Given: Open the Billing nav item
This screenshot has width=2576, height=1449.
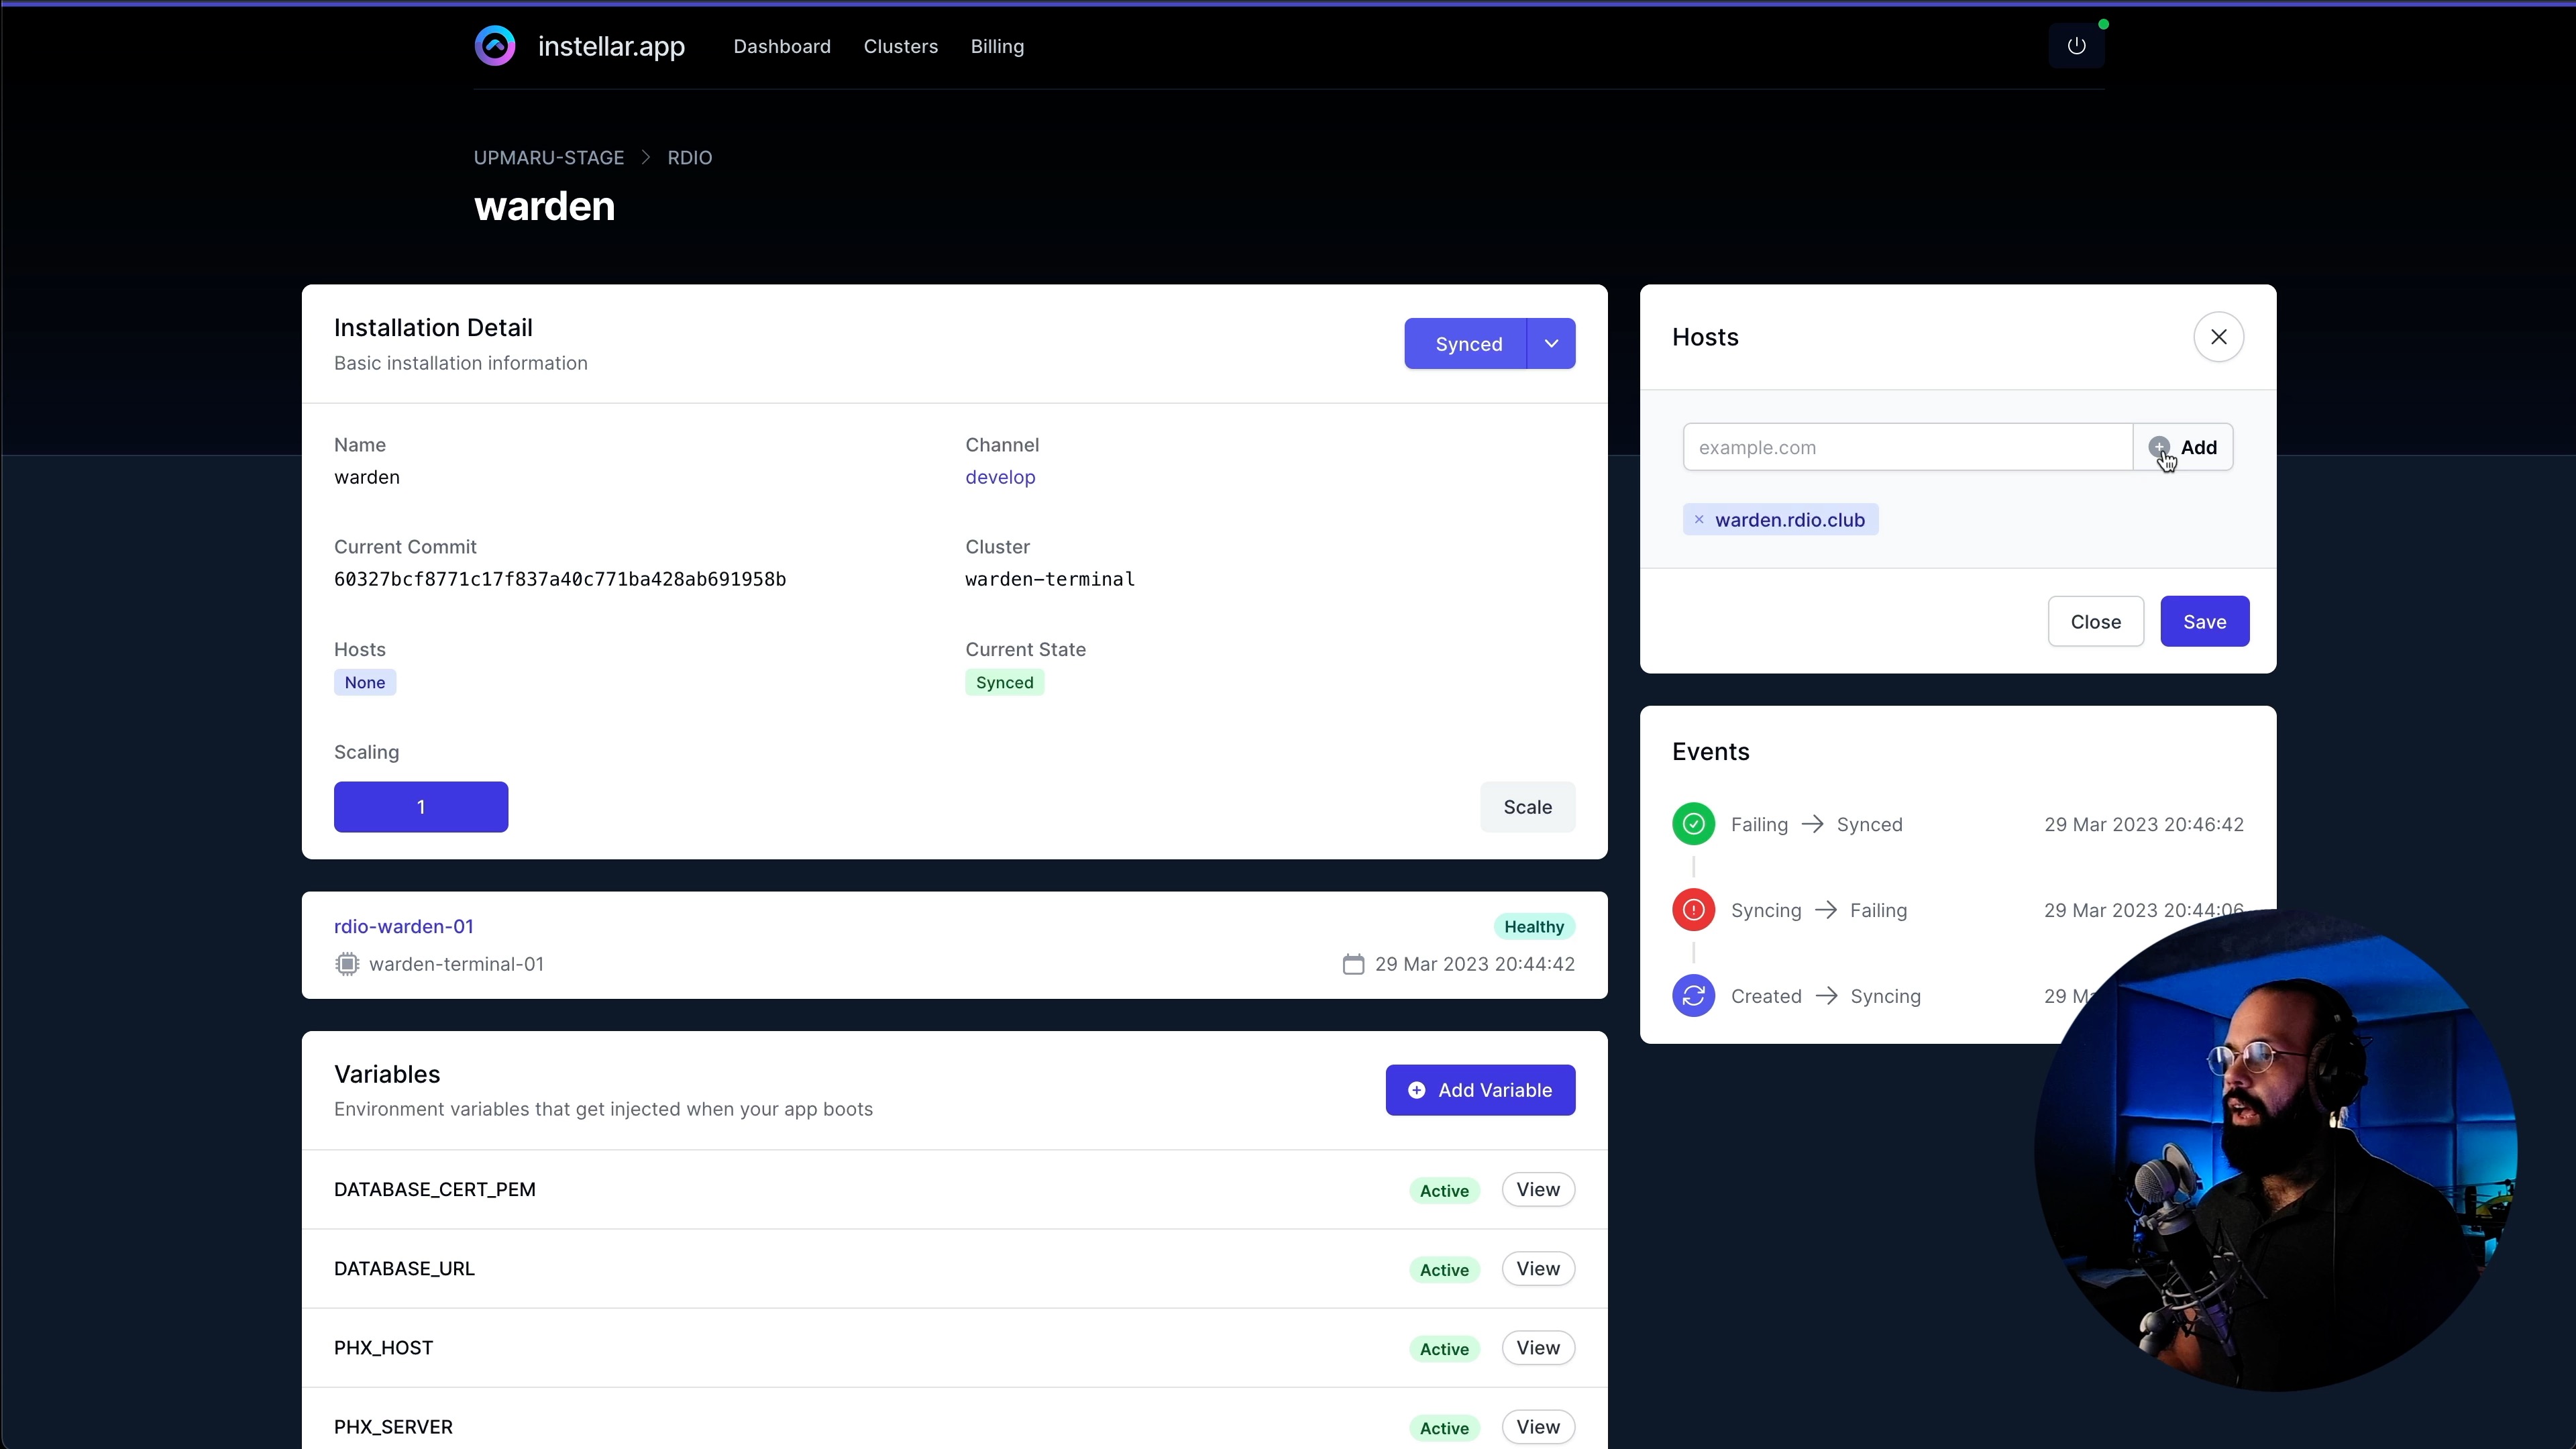Looking at the screenshot, I should [997, 47].
